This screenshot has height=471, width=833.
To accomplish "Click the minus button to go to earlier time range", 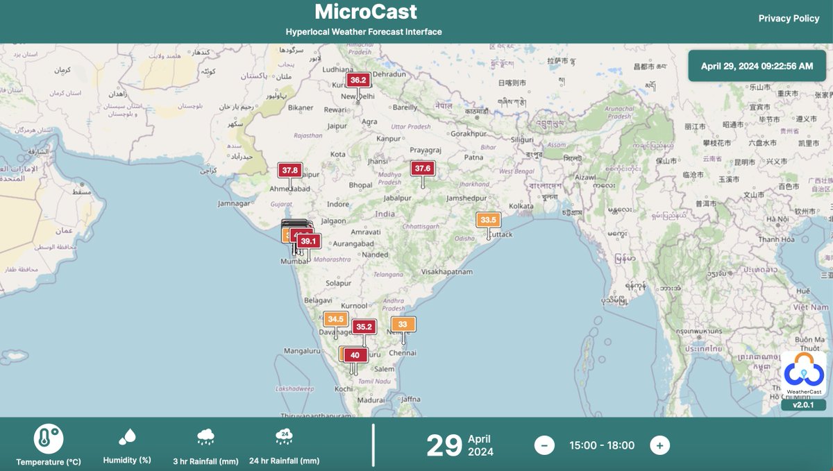I will 544,445.
